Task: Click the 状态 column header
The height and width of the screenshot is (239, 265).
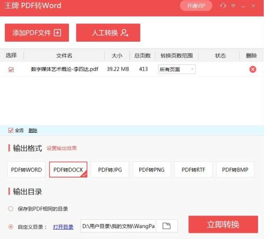Action: 220,55
